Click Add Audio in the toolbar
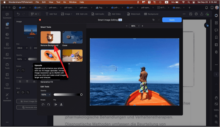The width and height of the screenshot is (220, 127). point(98,14)
